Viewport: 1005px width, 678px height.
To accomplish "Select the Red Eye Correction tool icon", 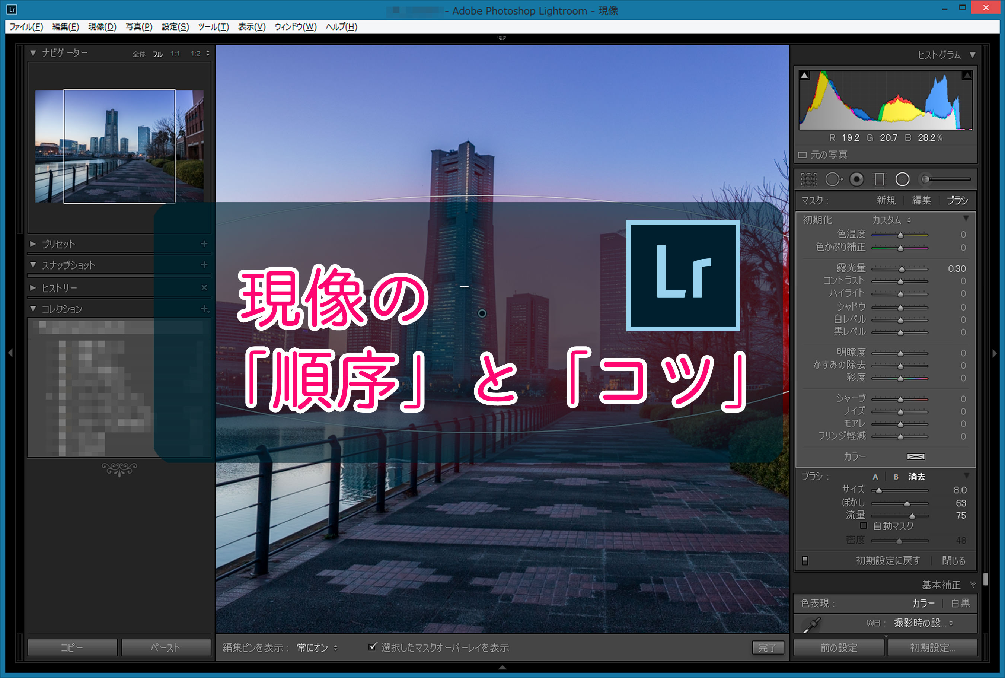I will tap(856, 179).
